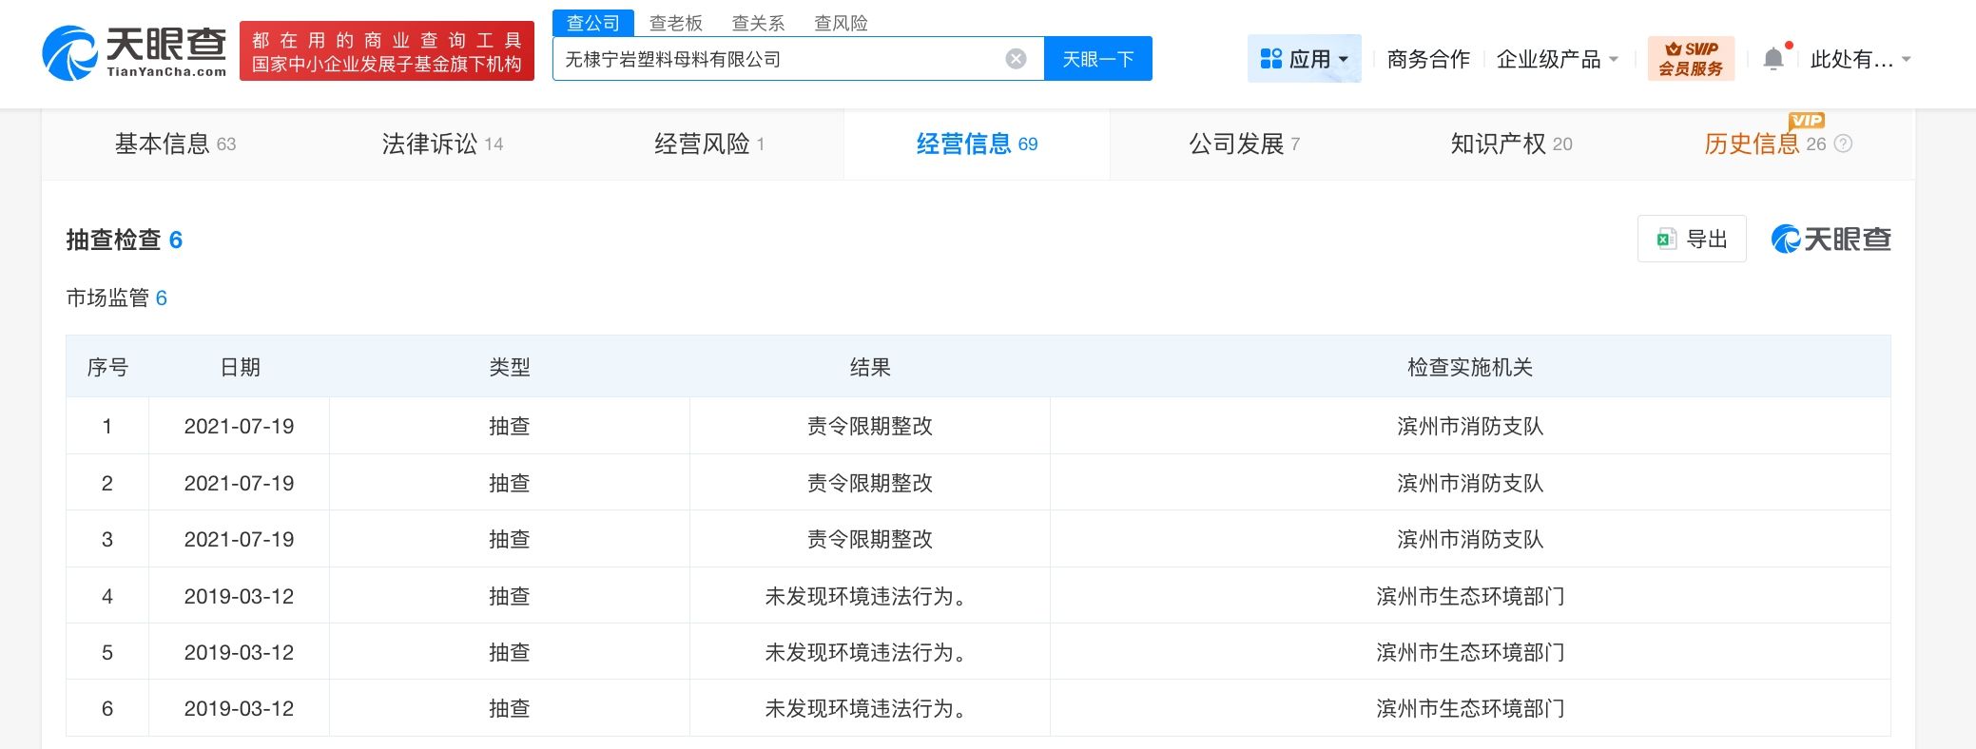
Task: Open the 商务合作 link
Action: (1428, 59)
